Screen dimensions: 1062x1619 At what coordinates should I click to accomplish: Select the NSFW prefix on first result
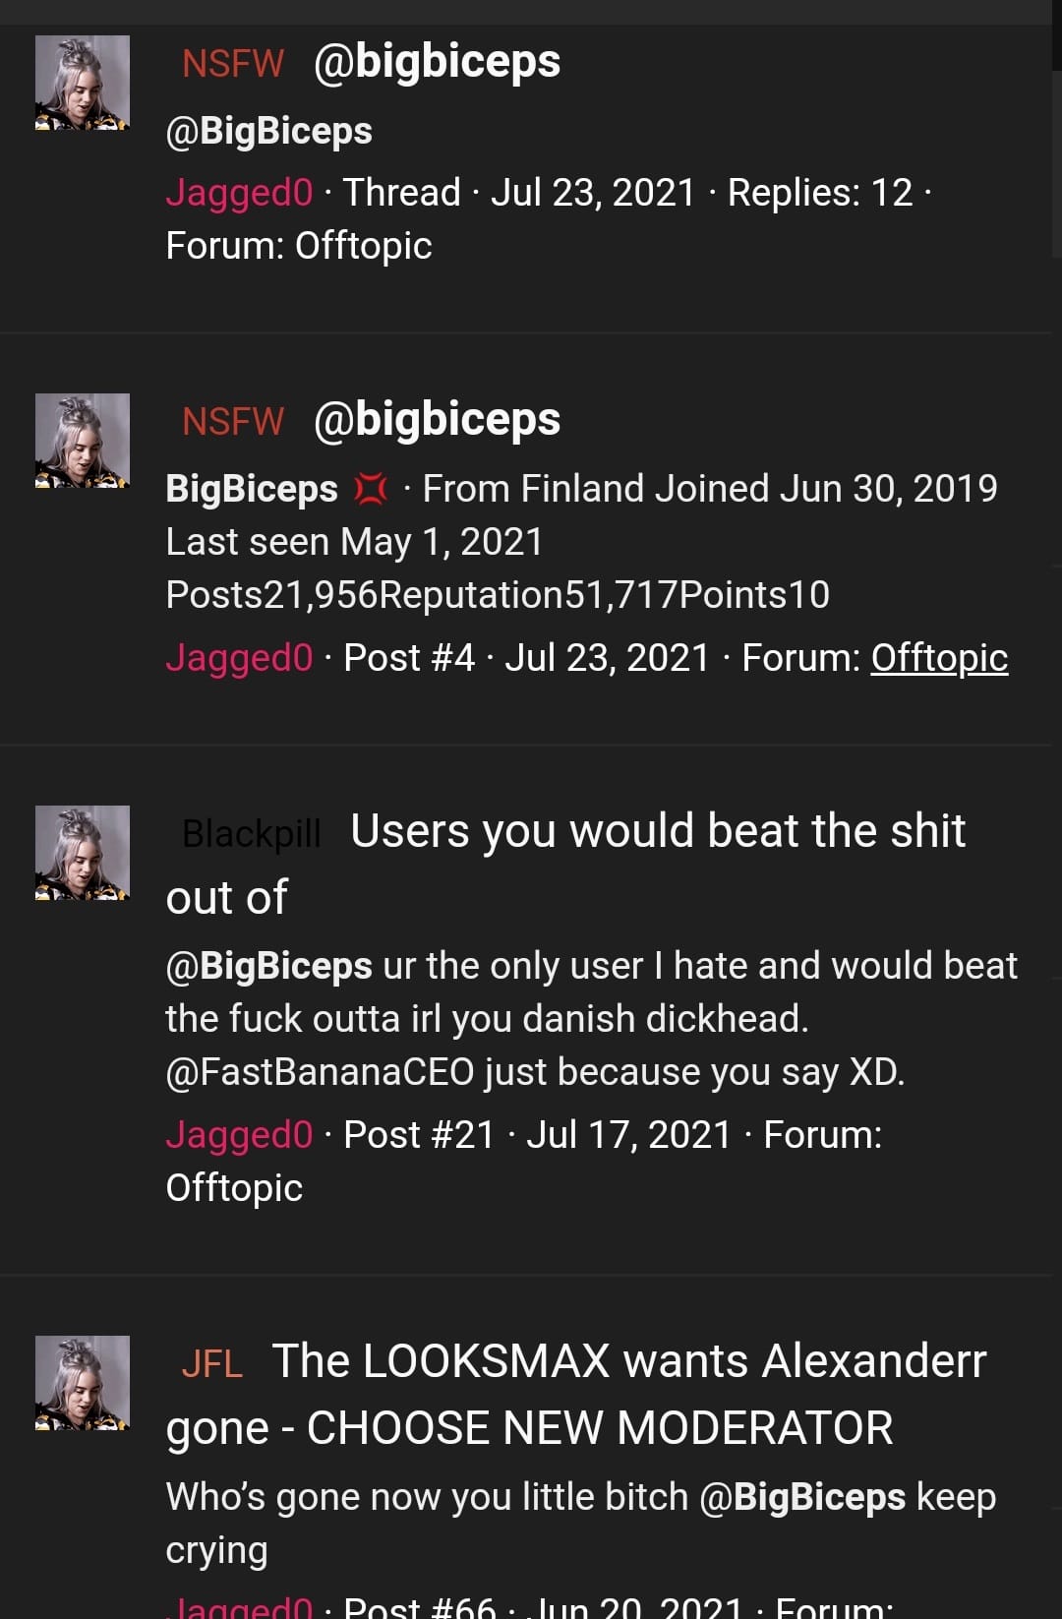(x=233, y=64)
